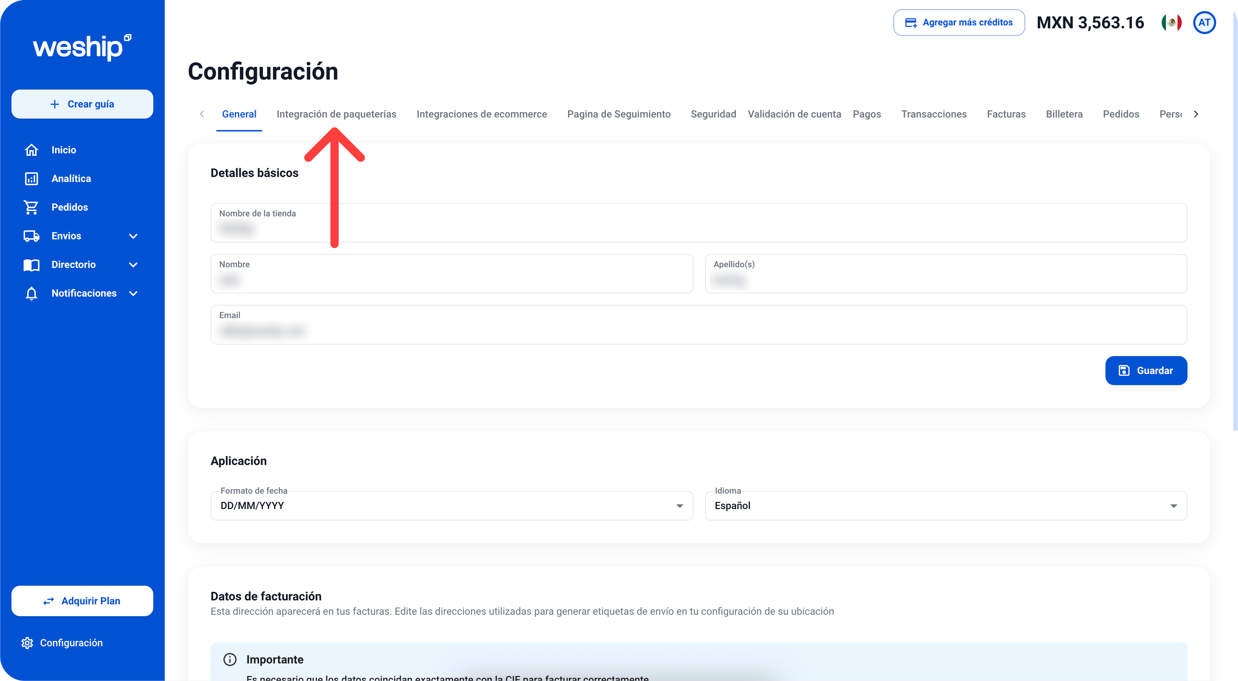Open the Seguridad tab

[x=713, y=114]
